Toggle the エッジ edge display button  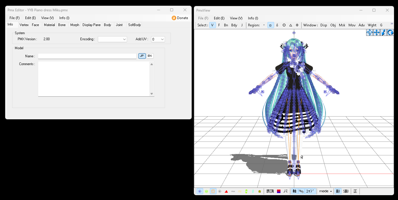pyautogui.click(x=310, y=191)
